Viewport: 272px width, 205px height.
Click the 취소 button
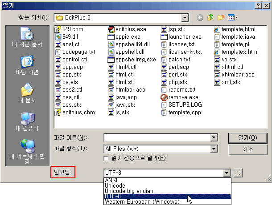[x=247, y=149]
